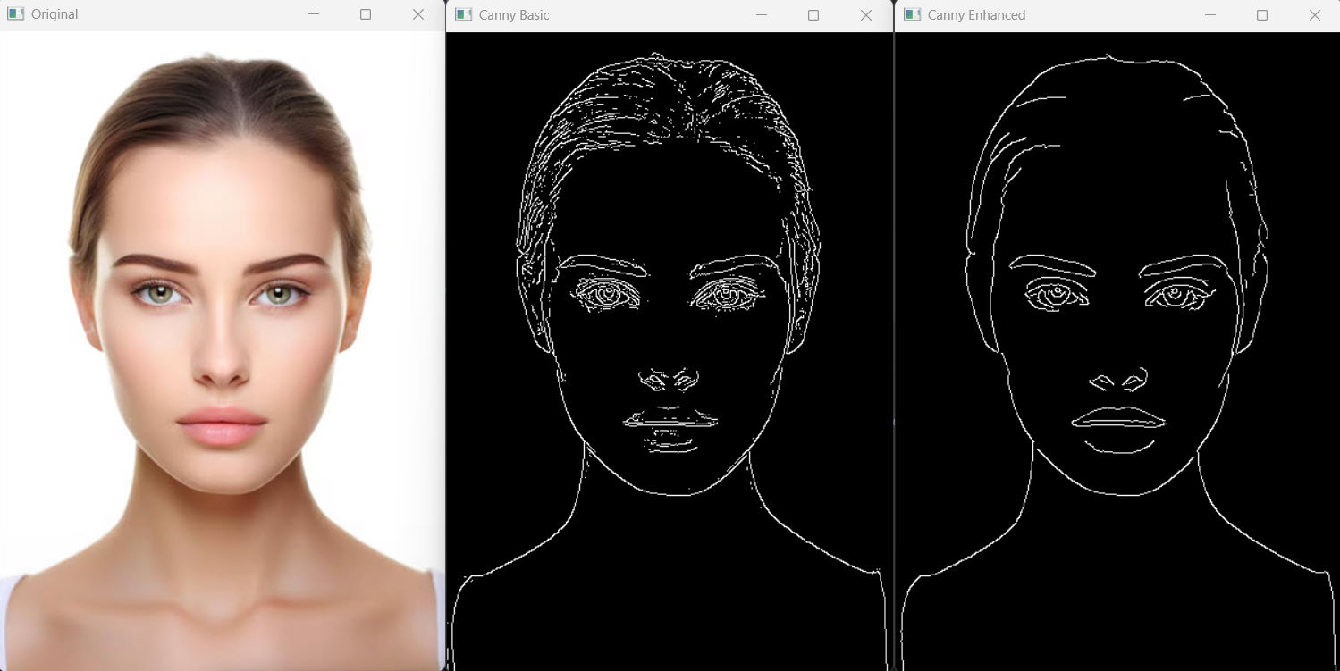Click the Original window's app icon
This screenshot has height=671, width=1340.
pos(15,14)
